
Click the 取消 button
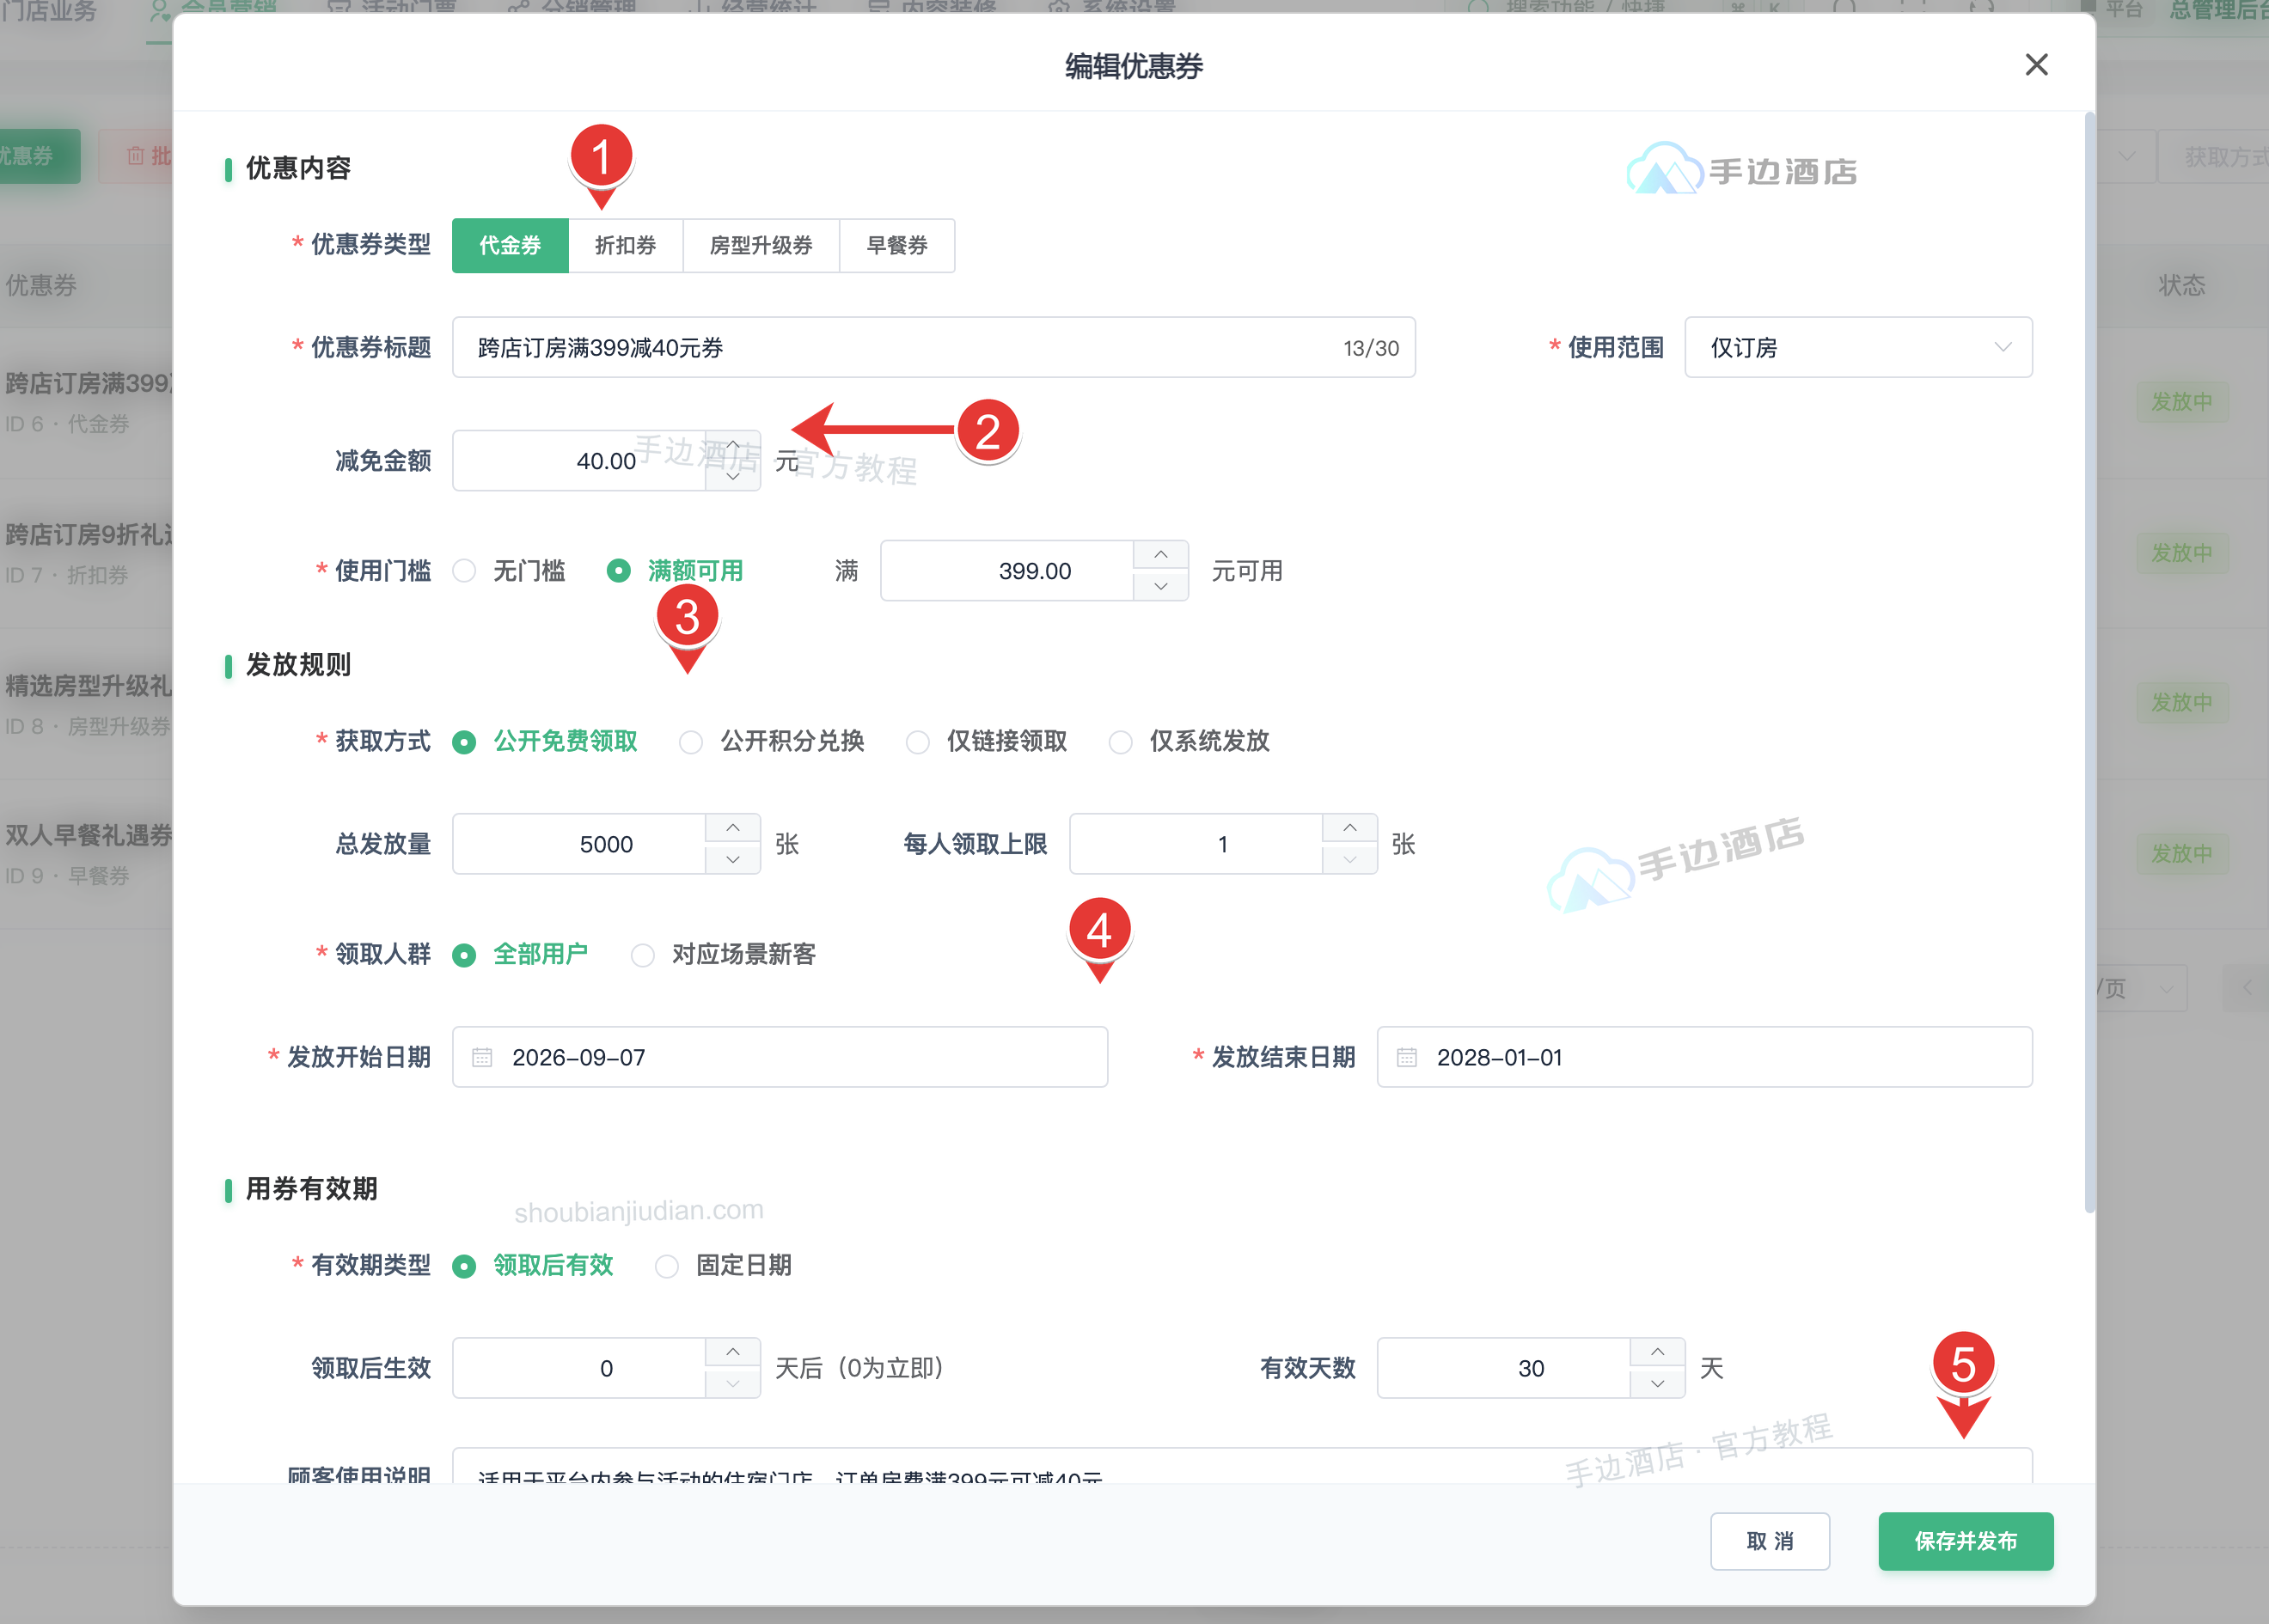1770,1541
